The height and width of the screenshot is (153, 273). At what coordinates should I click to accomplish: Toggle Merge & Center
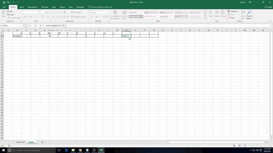[x=78, y=17]
